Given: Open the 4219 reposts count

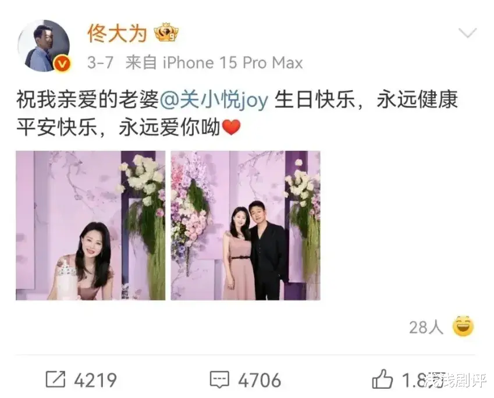Looking at the screenshot, I should click(95, 380).
